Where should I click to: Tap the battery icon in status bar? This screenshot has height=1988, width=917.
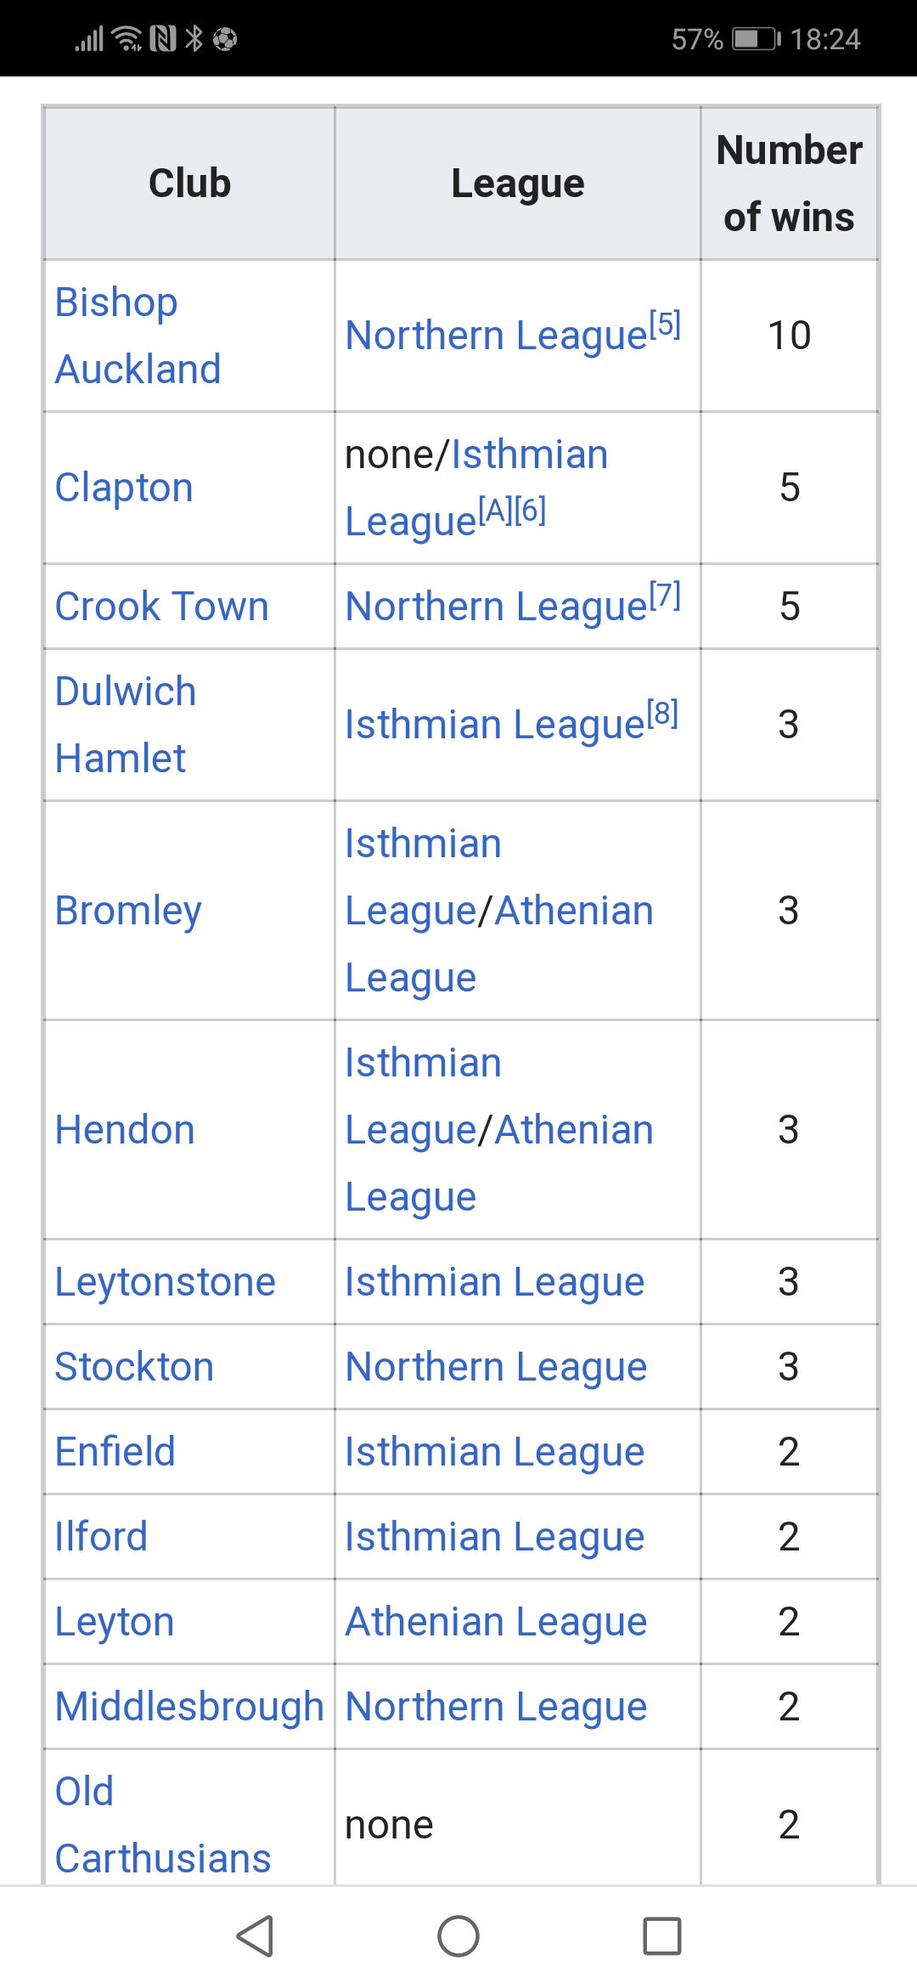pos(757,39)
